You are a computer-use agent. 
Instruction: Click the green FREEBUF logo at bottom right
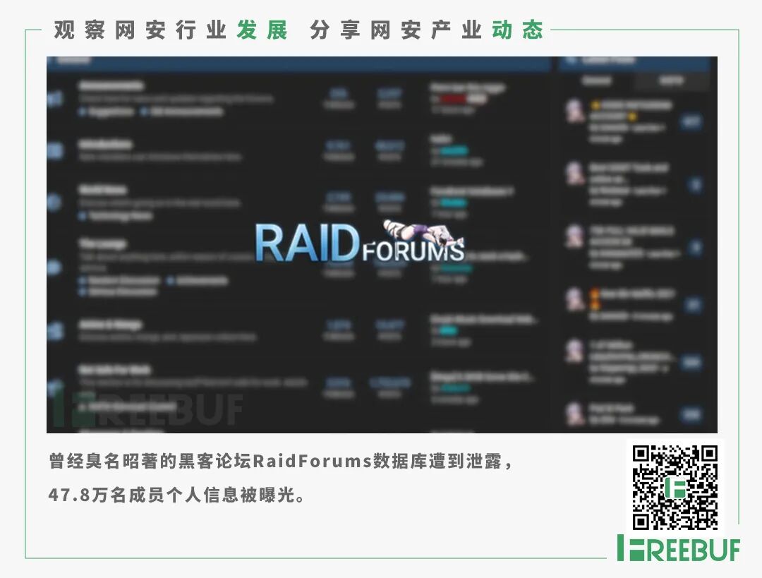[x=679, y=549]
